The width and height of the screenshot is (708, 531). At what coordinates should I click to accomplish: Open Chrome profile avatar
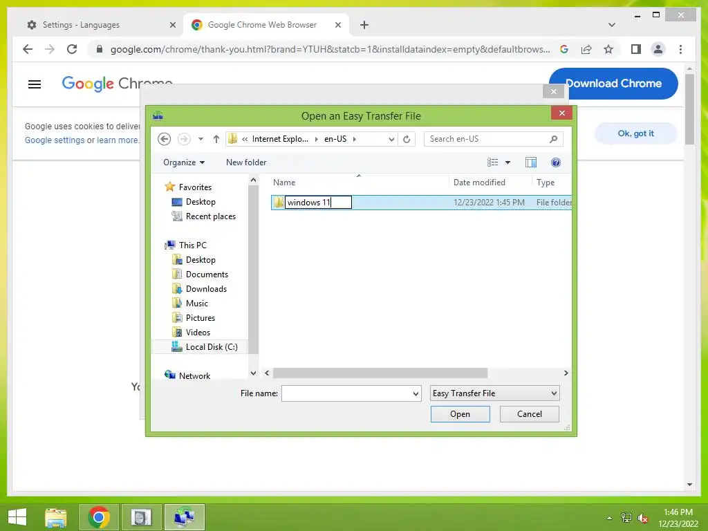(x=658, y=49)
